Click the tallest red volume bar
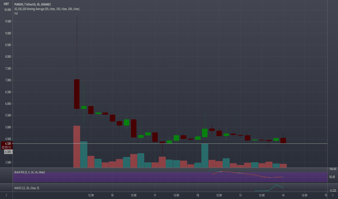This screenshot has height=199, width=338. point(77,147)
